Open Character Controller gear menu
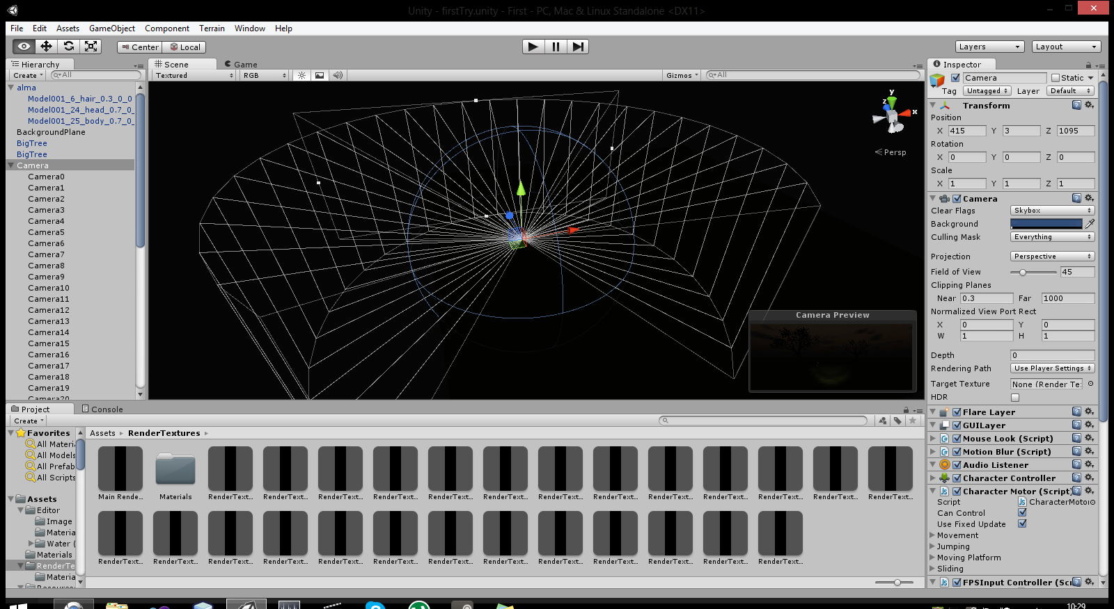1114x609 pixels. click(x=1089, y=478)
